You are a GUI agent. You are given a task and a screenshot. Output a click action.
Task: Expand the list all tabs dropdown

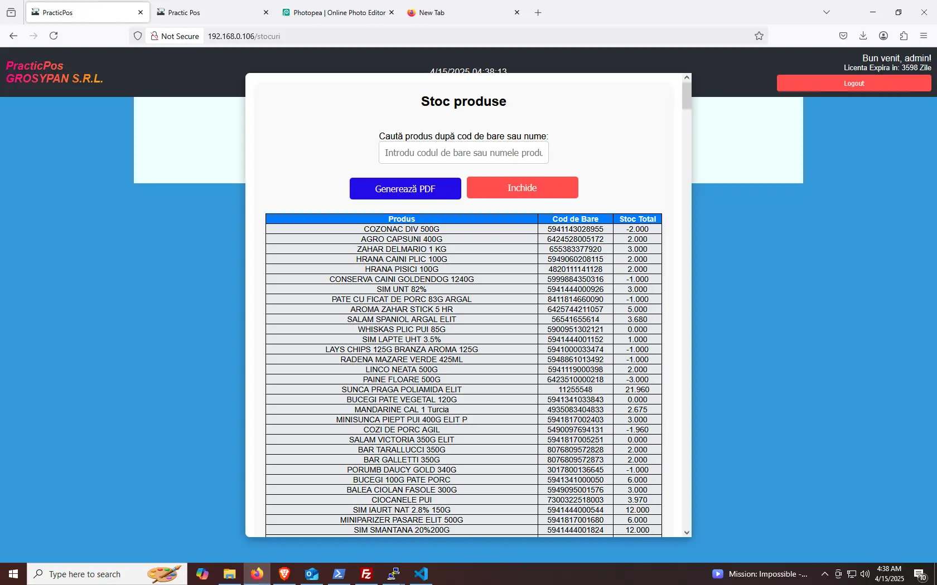[x=826, y=13]
